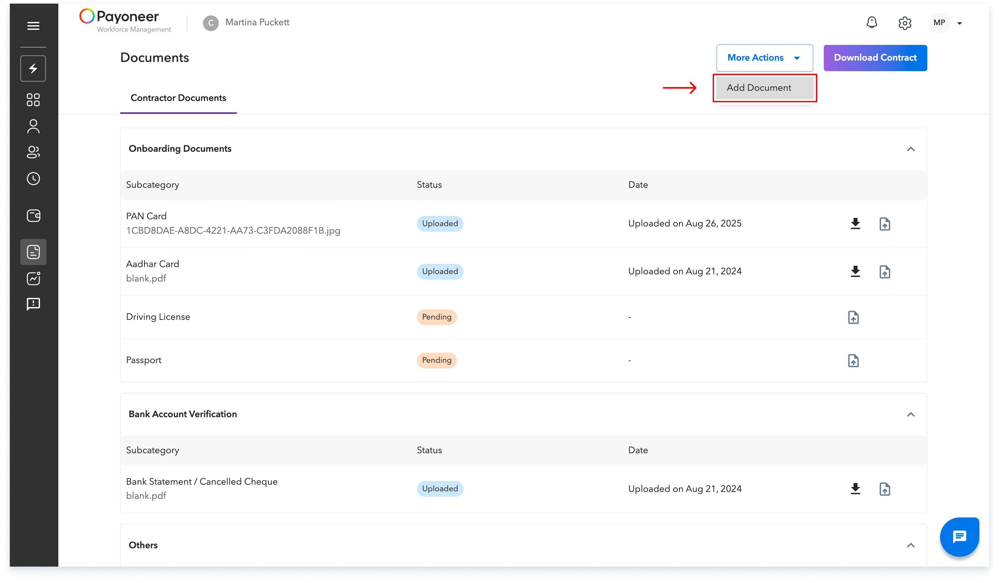Open the notifications bell

coord(871,23)
